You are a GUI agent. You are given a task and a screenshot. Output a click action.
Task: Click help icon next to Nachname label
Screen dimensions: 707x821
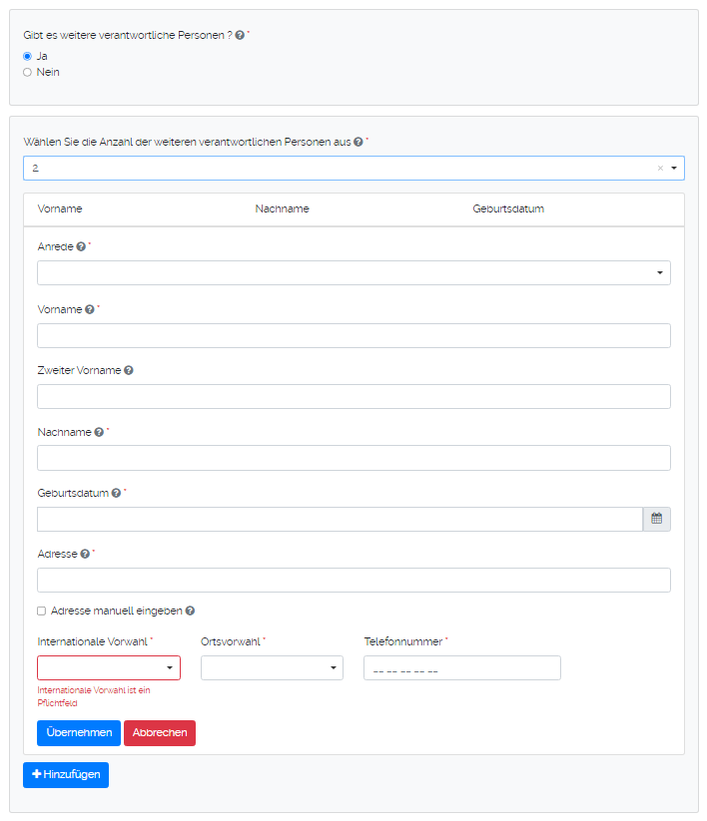pos(99,432)
